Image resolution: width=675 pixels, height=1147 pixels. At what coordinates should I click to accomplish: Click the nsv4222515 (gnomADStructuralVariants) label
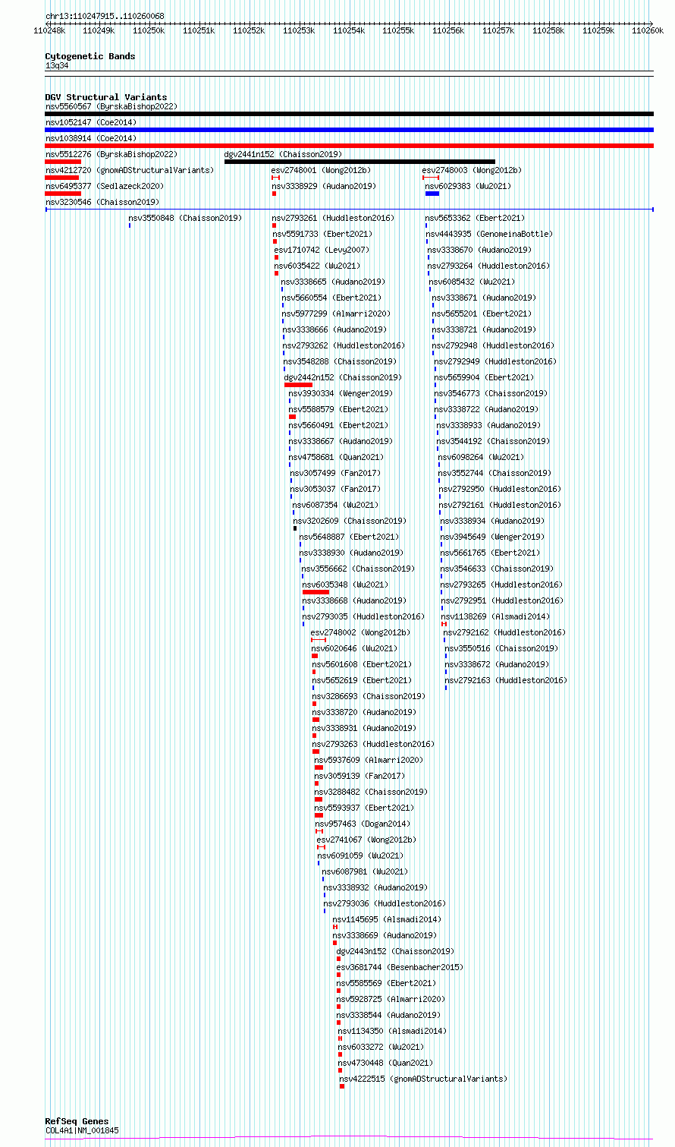[424, 1079]
